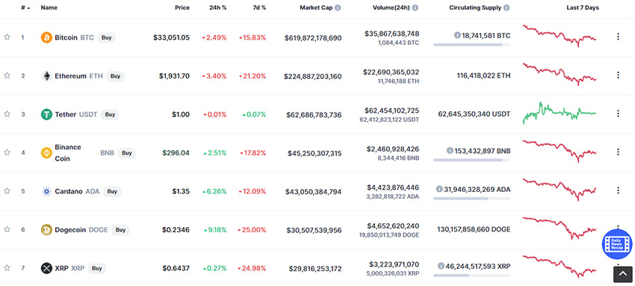Screen dimensions: 635x286
Task: Click info icon beside 18,741,581 BTC
Action: coord(457,36)
